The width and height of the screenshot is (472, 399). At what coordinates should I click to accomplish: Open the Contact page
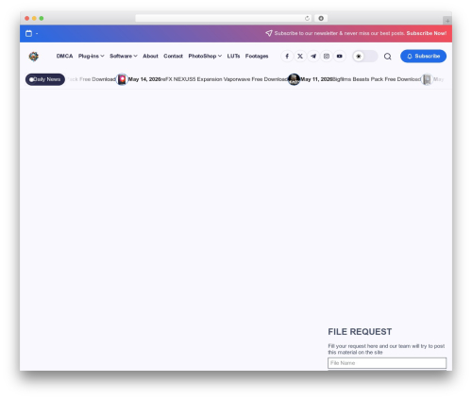pos(173,56)
